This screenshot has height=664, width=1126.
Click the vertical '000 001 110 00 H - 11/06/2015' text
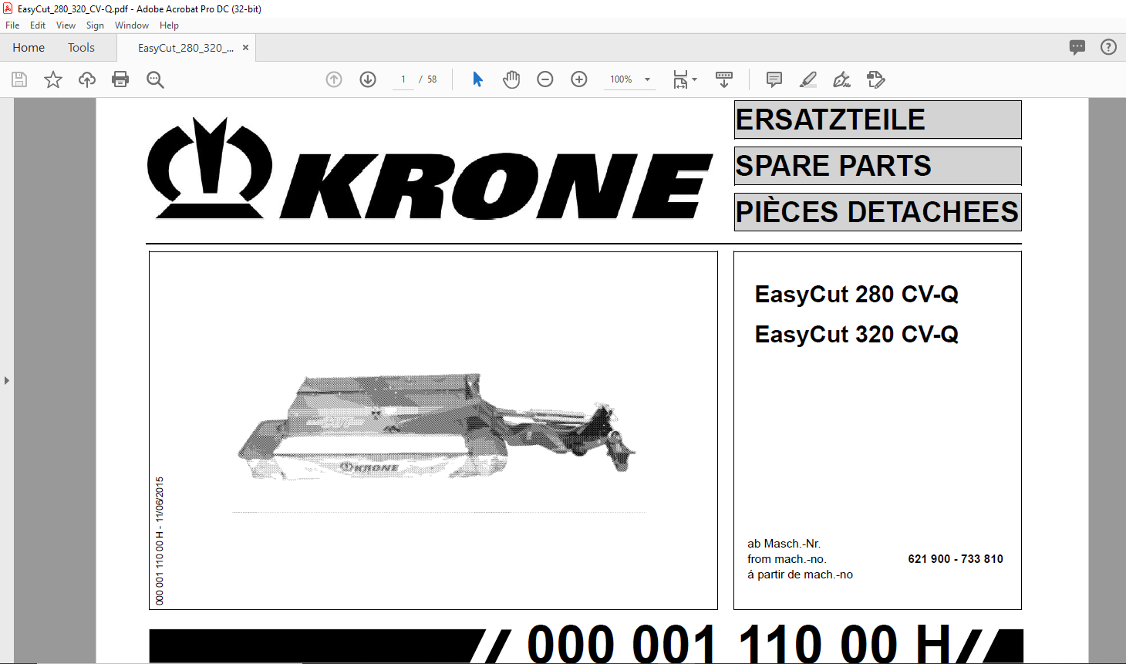(160, 541)
